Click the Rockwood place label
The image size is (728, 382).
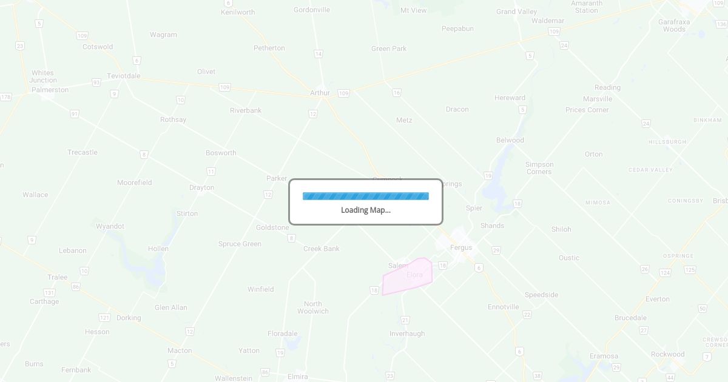coord(667,354)
